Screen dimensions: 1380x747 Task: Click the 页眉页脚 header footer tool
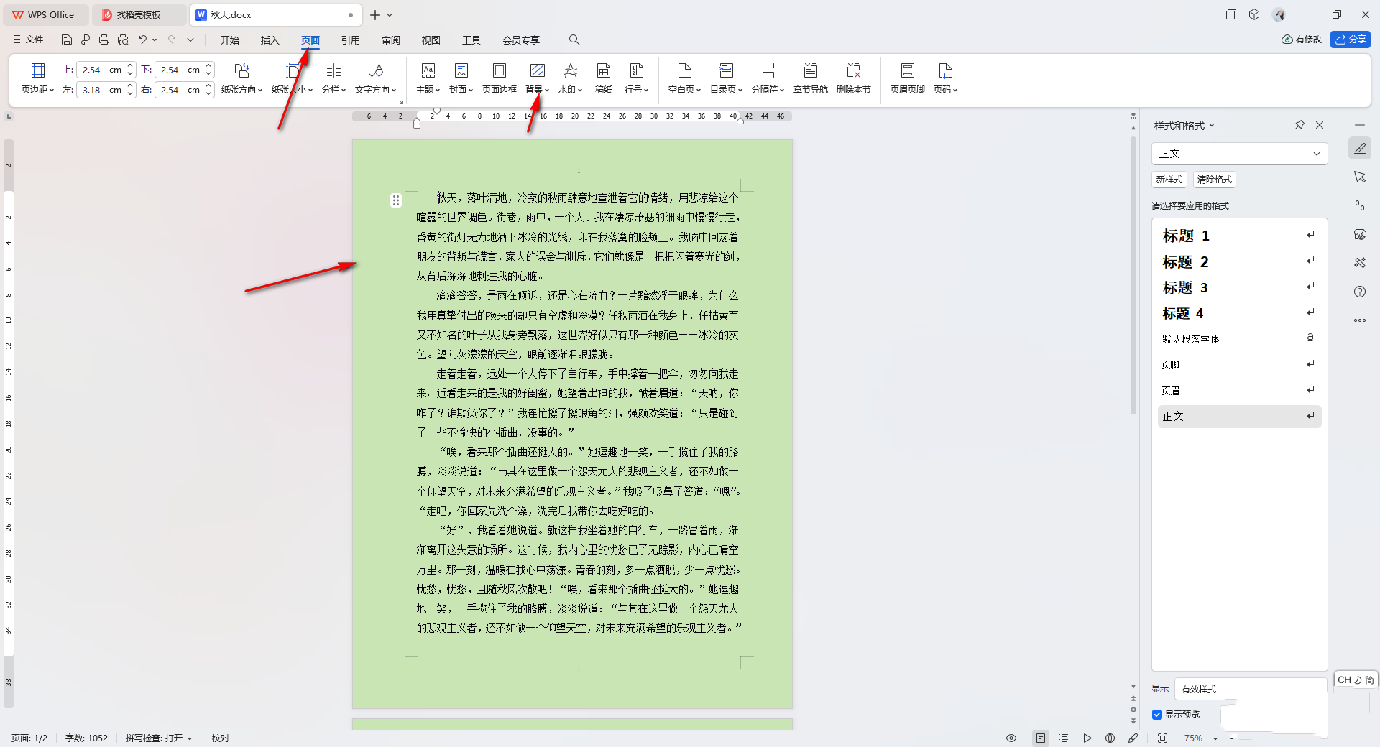pos(907,78)
